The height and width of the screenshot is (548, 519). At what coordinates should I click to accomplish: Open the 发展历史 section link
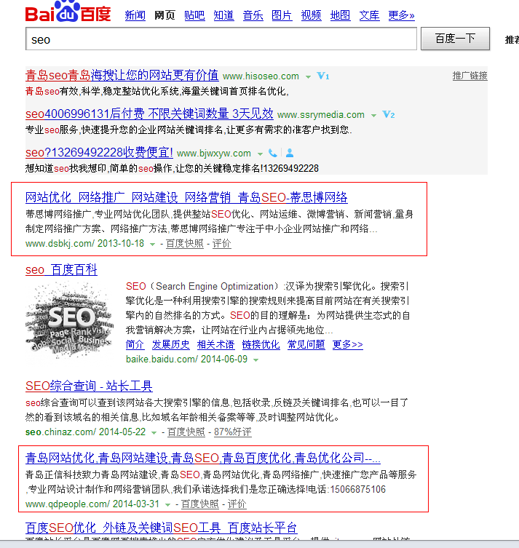click(170, 345)
